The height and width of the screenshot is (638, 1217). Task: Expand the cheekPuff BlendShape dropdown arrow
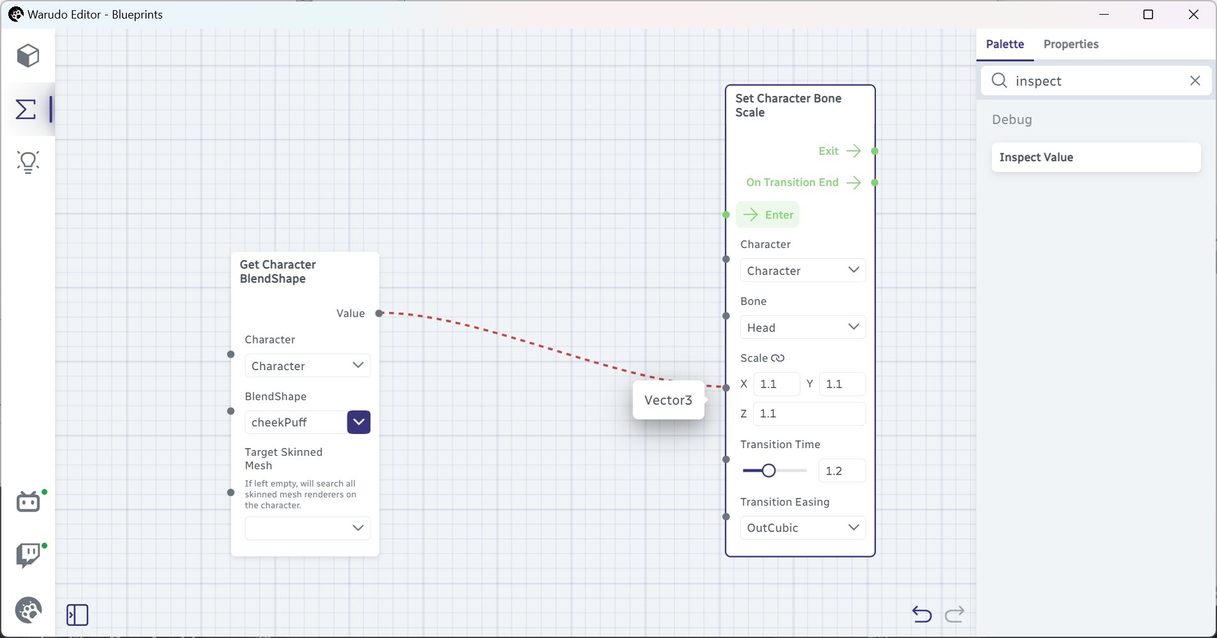pos(359,422)
